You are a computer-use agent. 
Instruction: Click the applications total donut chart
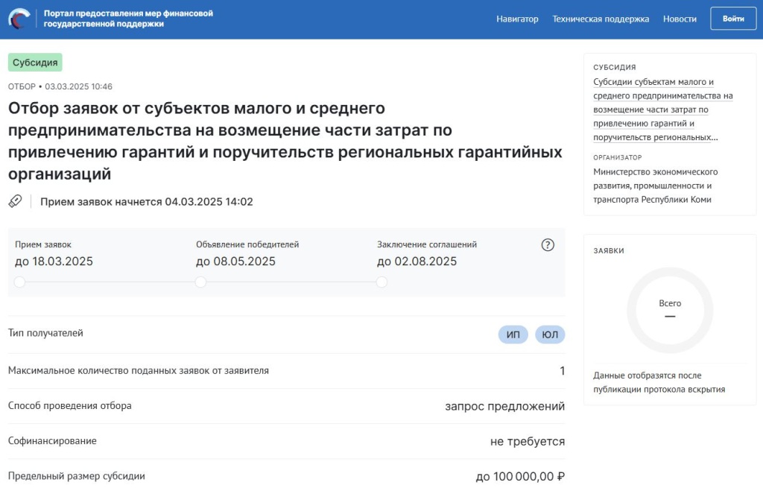click(670, 310)
